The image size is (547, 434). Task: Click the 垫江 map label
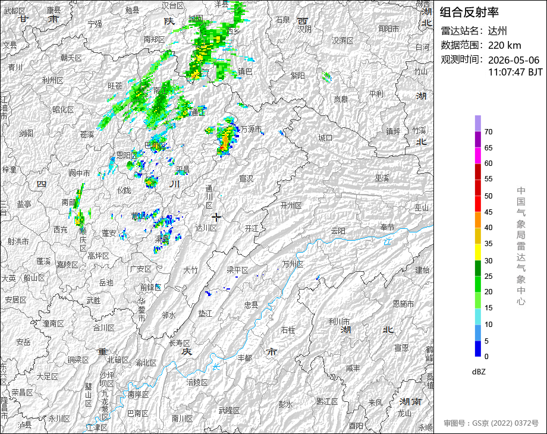205,313
